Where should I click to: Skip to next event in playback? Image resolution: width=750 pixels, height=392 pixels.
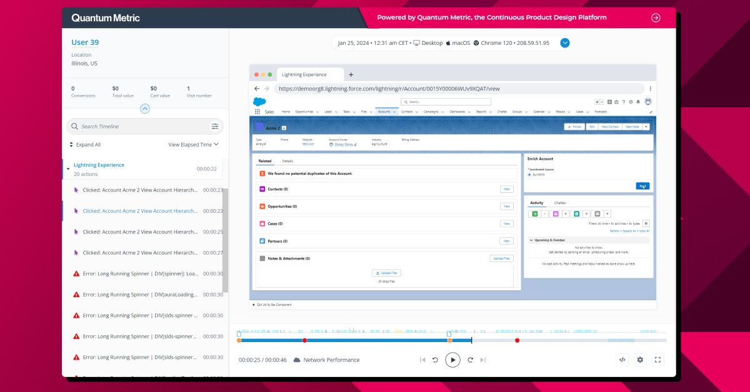pos(483,360)
